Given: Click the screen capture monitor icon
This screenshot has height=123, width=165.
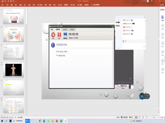Looking at the screenshot, I should coord(65,35).
